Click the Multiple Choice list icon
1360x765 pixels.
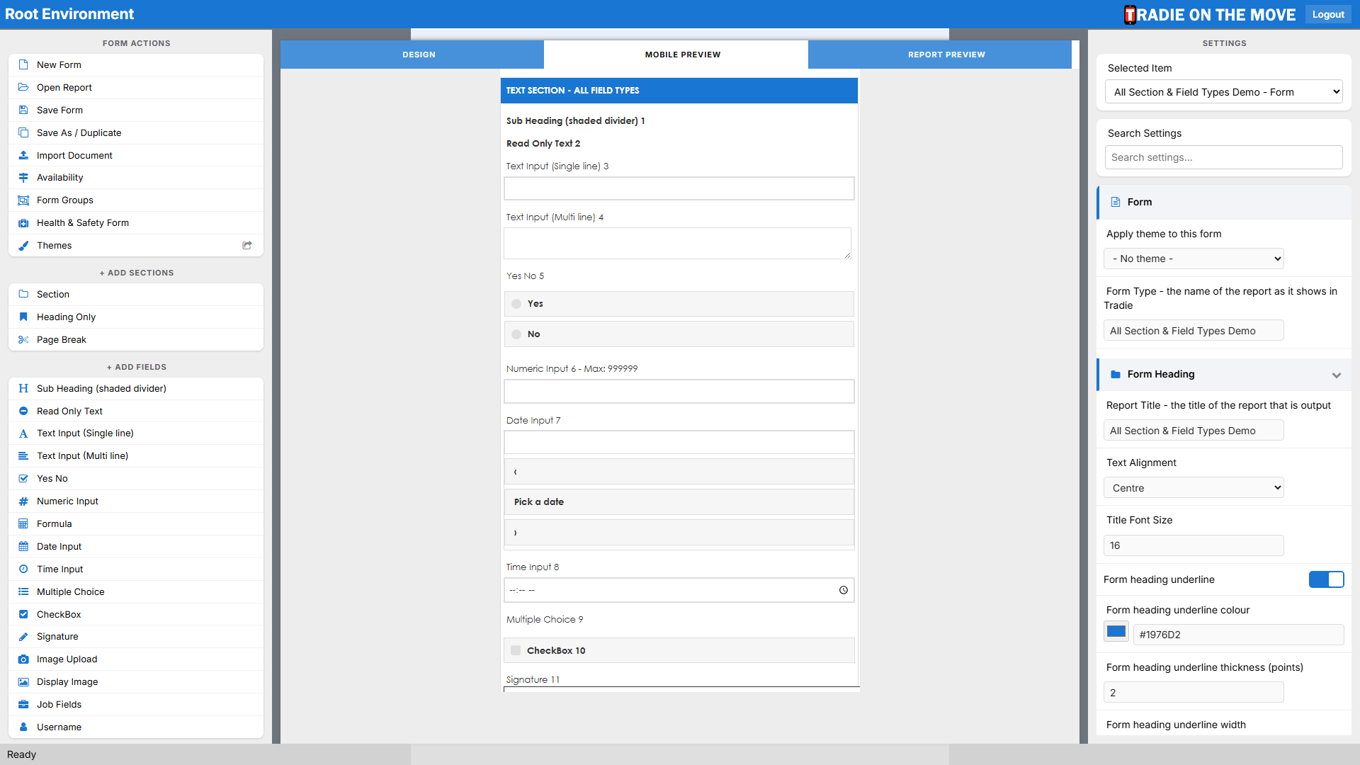[23, 591]
